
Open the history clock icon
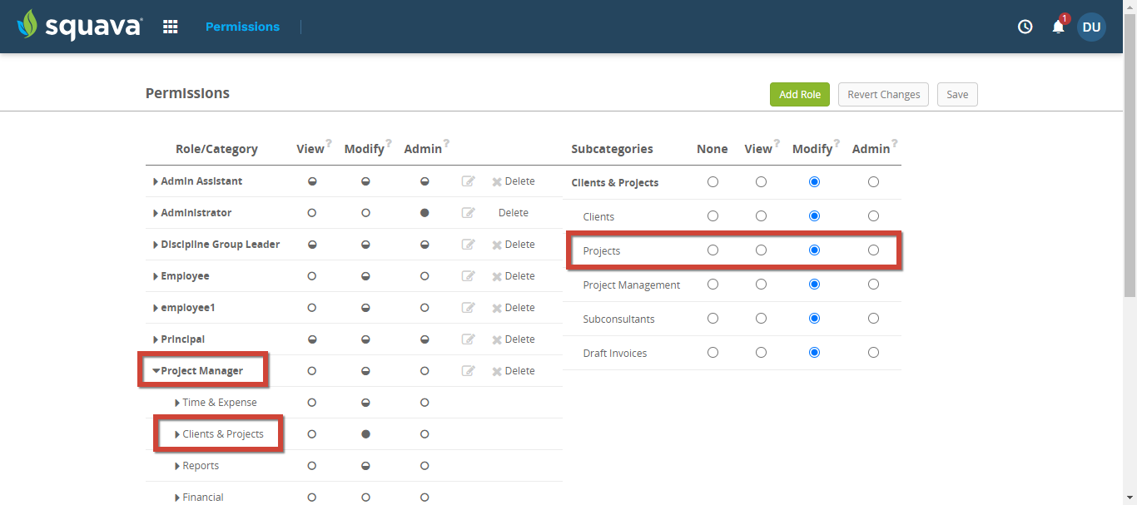point(1024,26)
